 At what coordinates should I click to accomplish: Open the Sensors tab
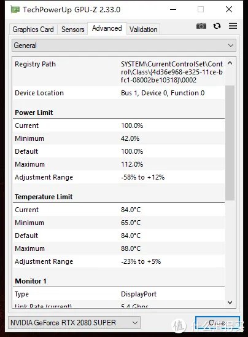tap(72, 30)
